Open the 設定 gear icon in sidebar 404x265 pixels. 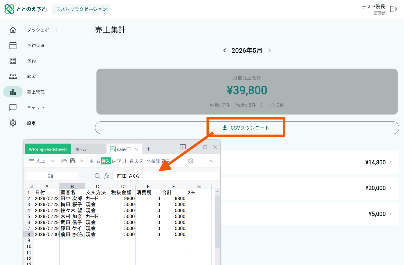13,123
